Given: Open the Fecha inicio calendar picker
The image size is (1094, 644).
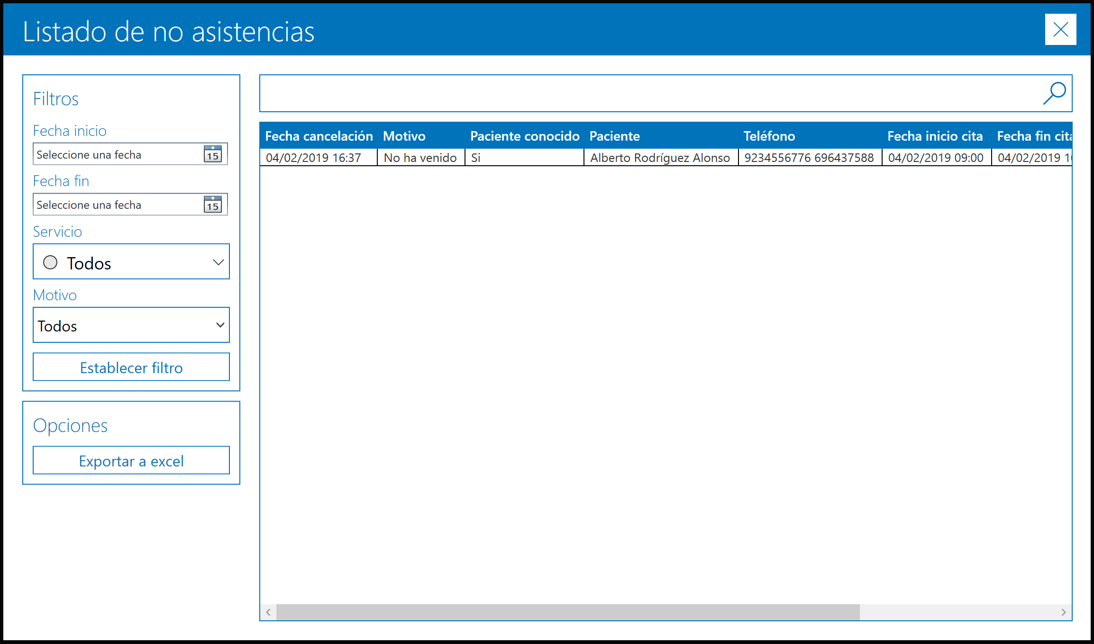Looking at the screenshot, I should [x=213, y=154].
